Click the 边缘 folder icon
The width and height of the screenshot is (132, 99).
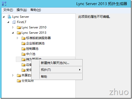23,65
